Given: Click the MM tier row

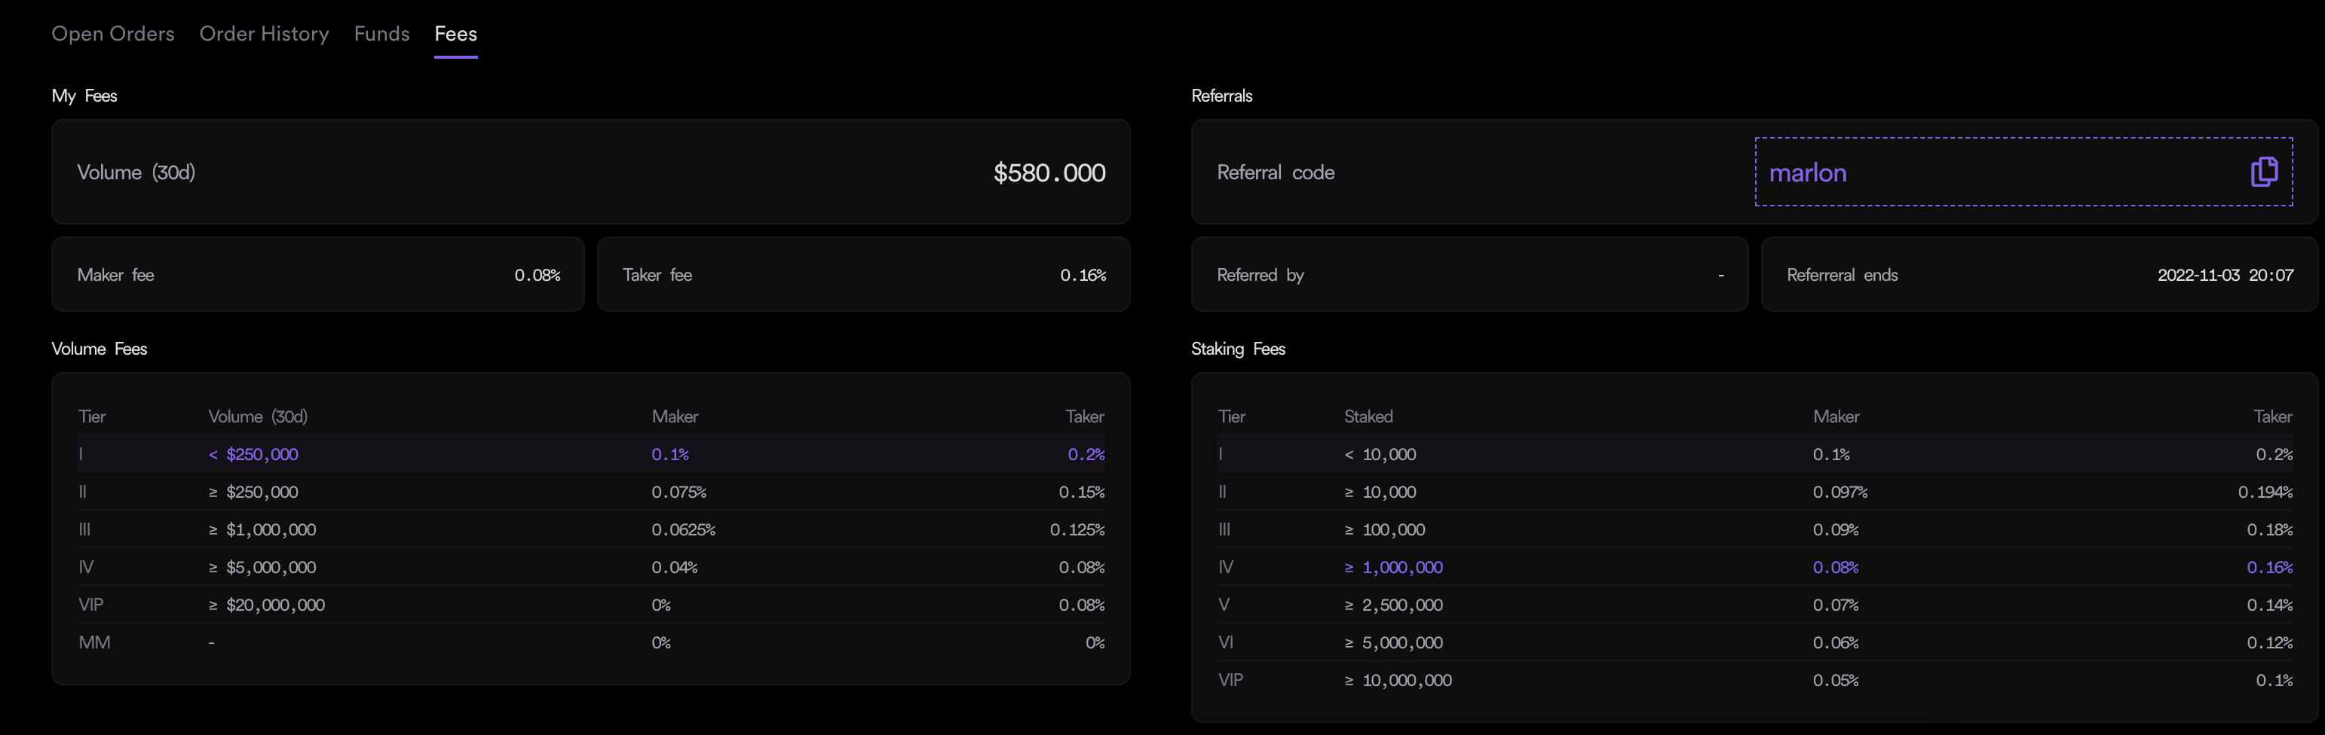Looking at the screenshot, I should tap(591, 643).
